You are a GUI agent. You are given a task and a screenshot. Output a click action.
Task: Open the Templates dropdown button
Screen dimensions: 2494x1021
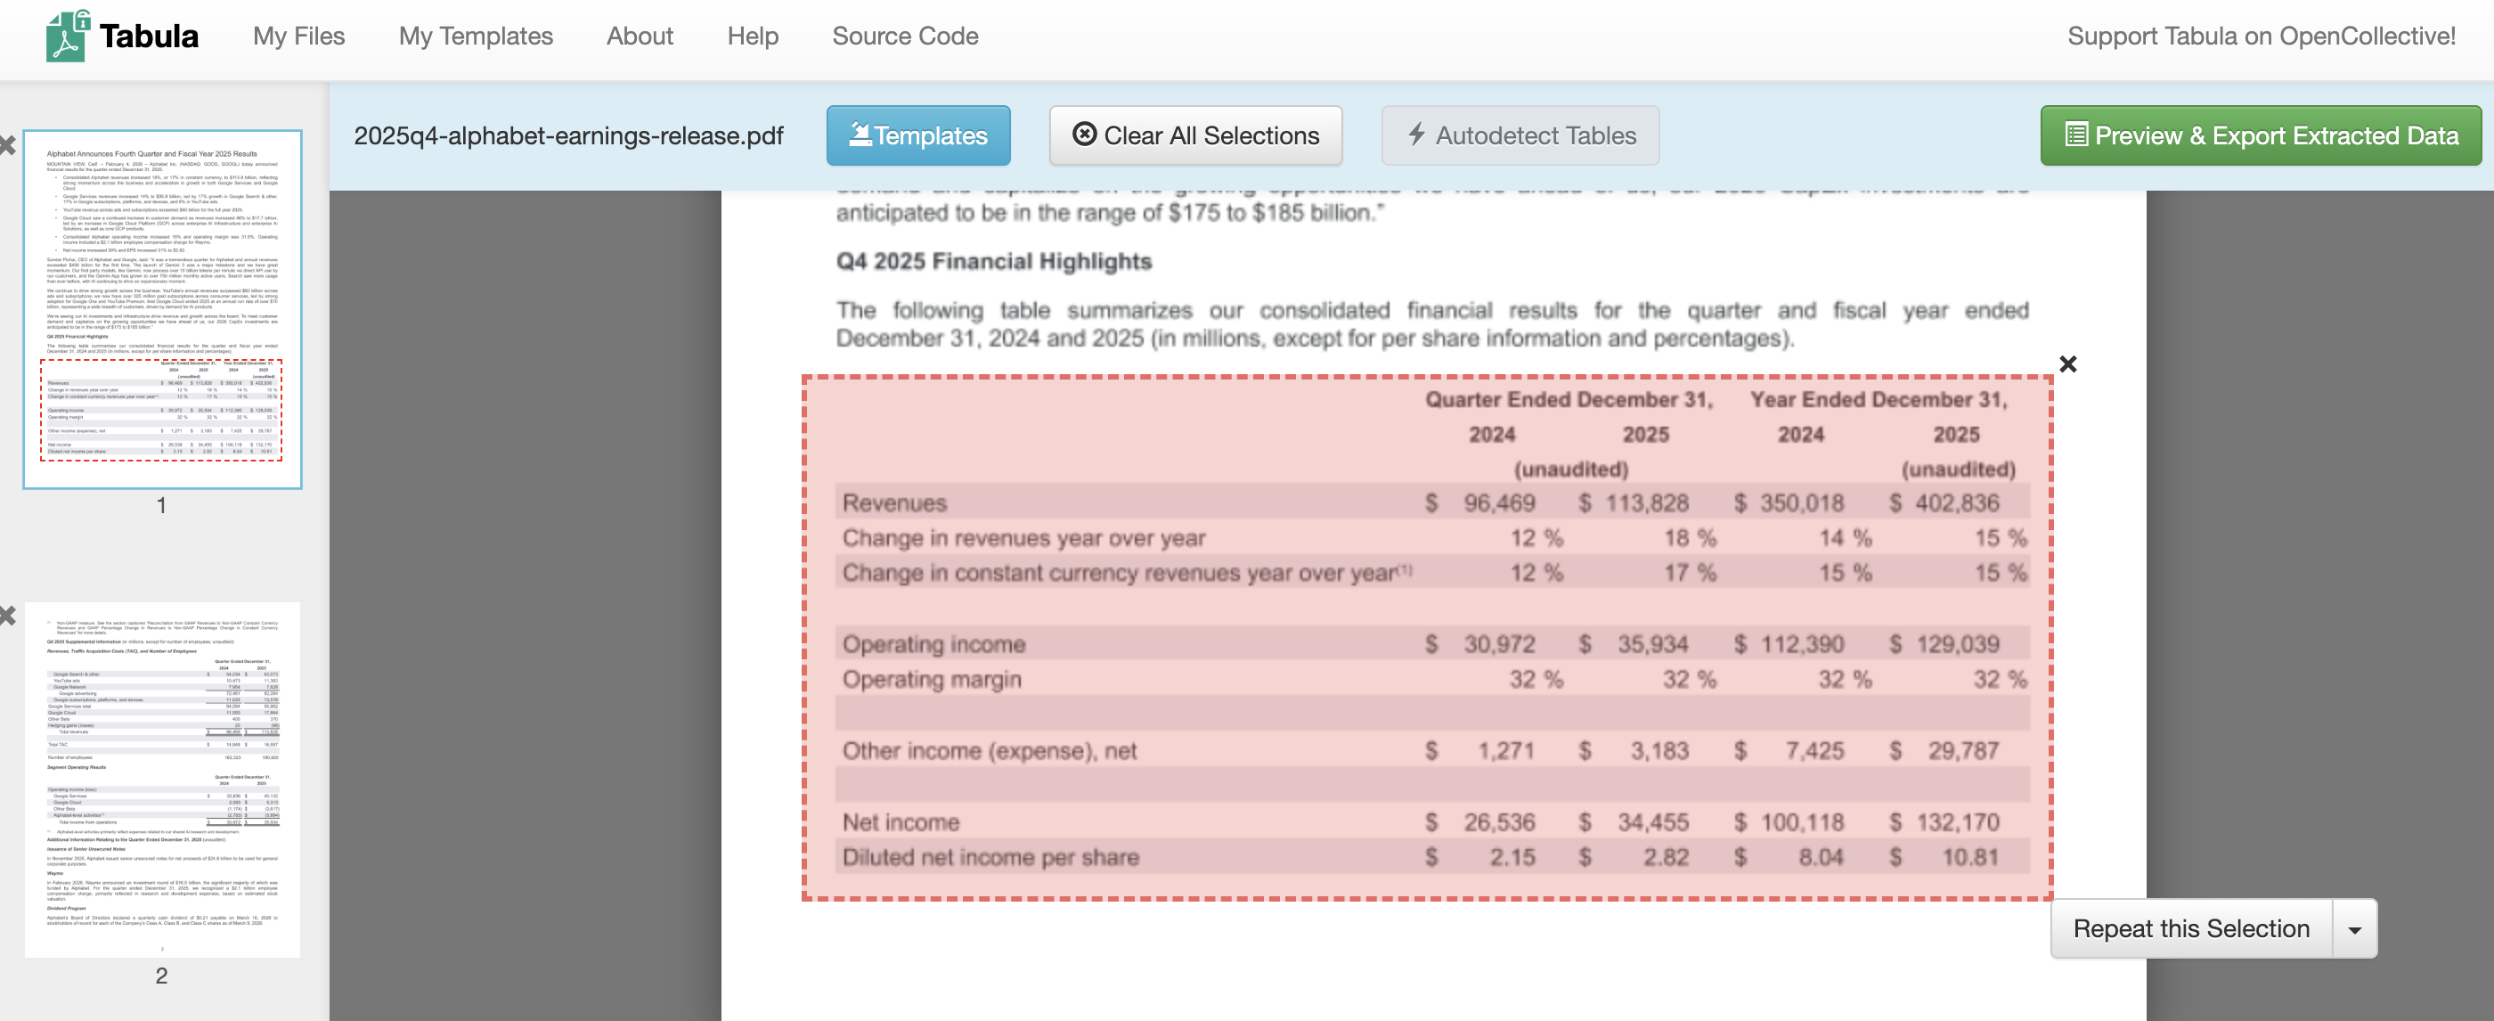tap(917, 135)
